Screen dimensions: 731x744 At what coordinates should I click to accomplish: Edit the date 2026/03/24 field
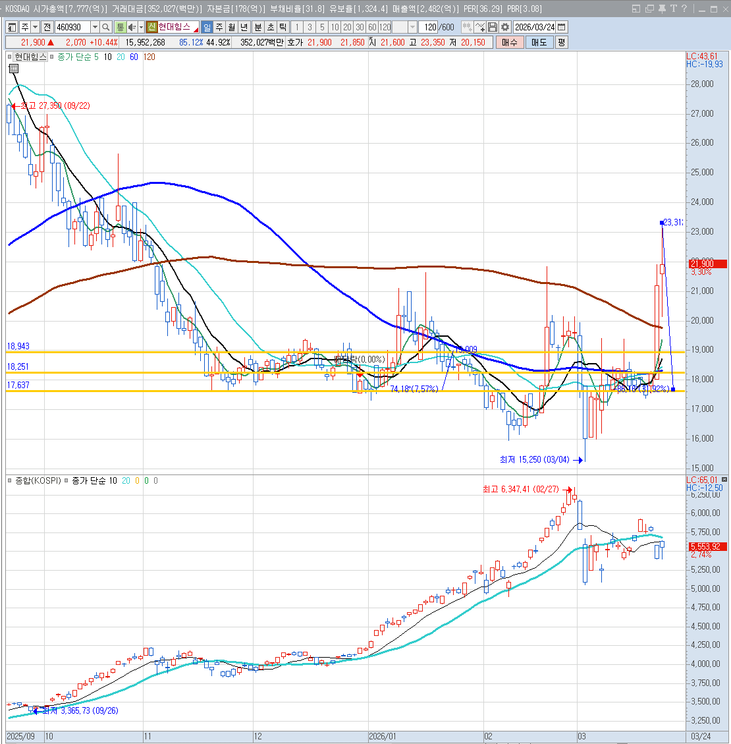[535, 27]
